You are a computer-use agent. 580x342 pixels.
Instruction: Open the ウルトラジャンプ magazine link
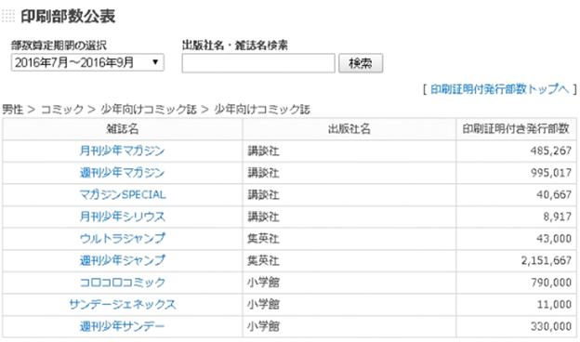[x=122, y=239]
